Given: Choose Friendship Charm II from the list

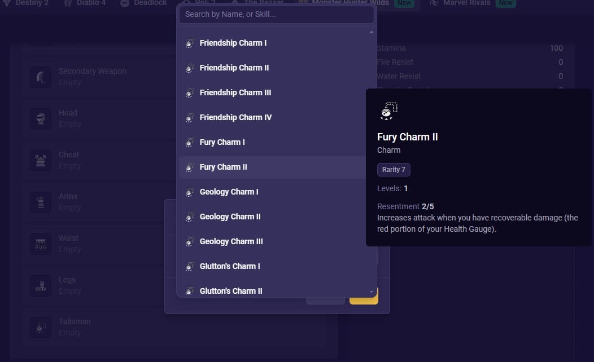Looking at the screenshot, I should click(x=234, y=68).
